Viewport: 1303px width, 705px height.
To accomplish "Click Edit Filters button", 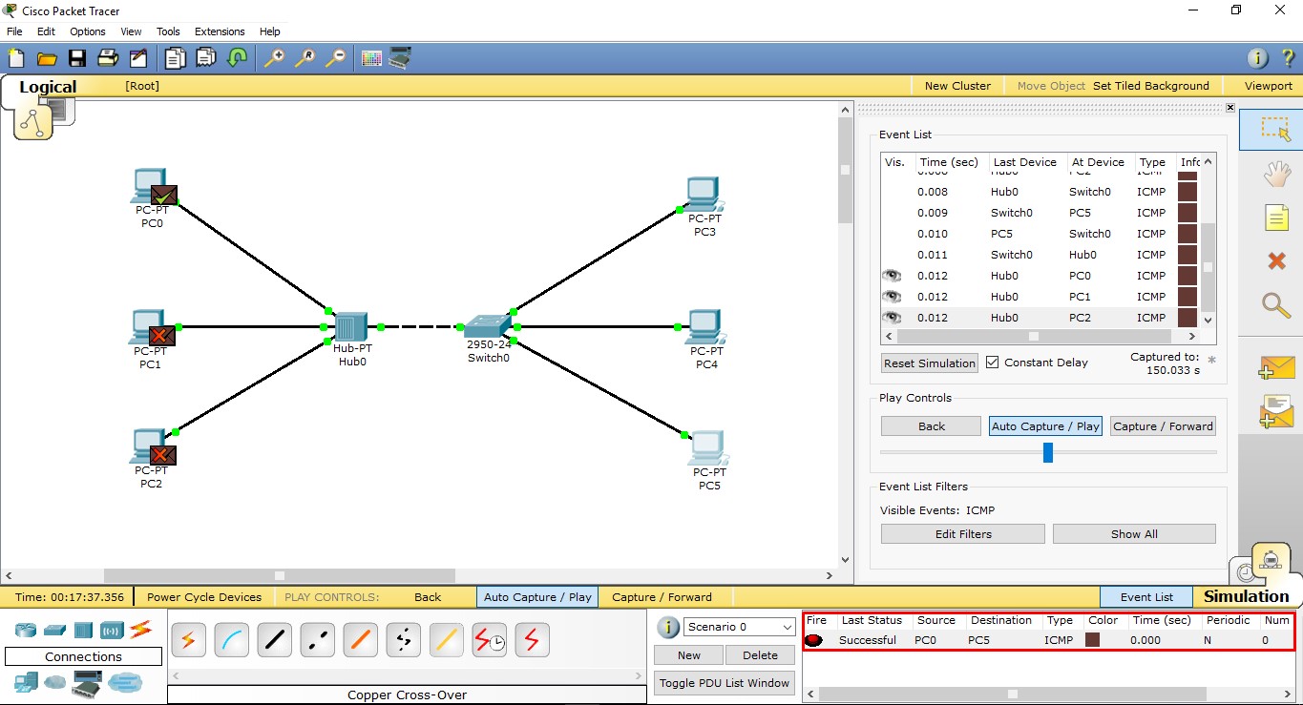I will (963, 534).
